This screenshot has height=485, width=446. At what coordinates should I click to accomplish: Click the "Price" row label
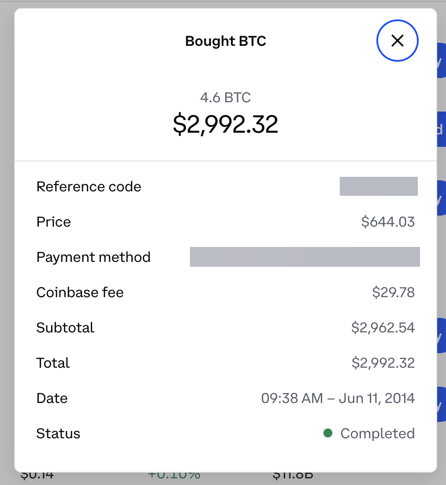pos(53,222)
